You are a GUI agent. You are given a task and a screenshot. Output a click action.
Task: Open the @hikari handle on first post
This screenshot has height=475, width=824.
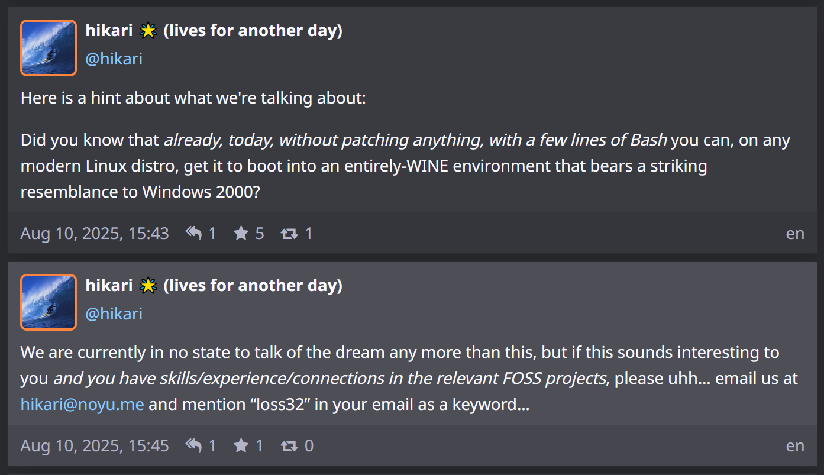(114, 59)
